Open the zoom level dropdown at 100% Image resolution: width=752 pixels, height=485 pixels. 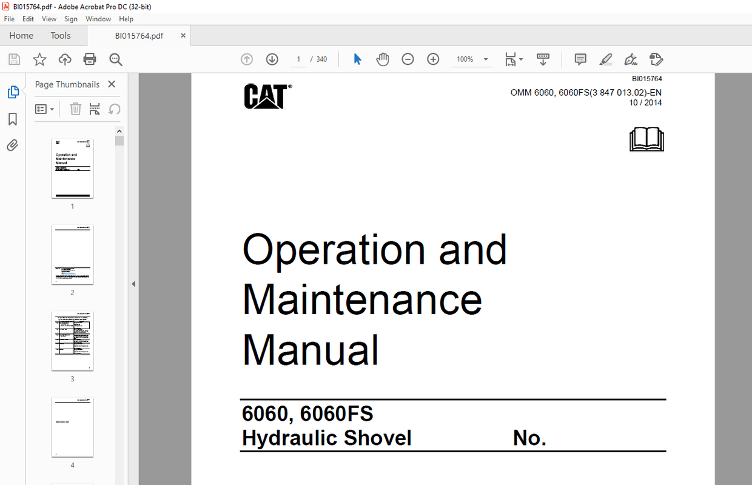coord(472,59)
